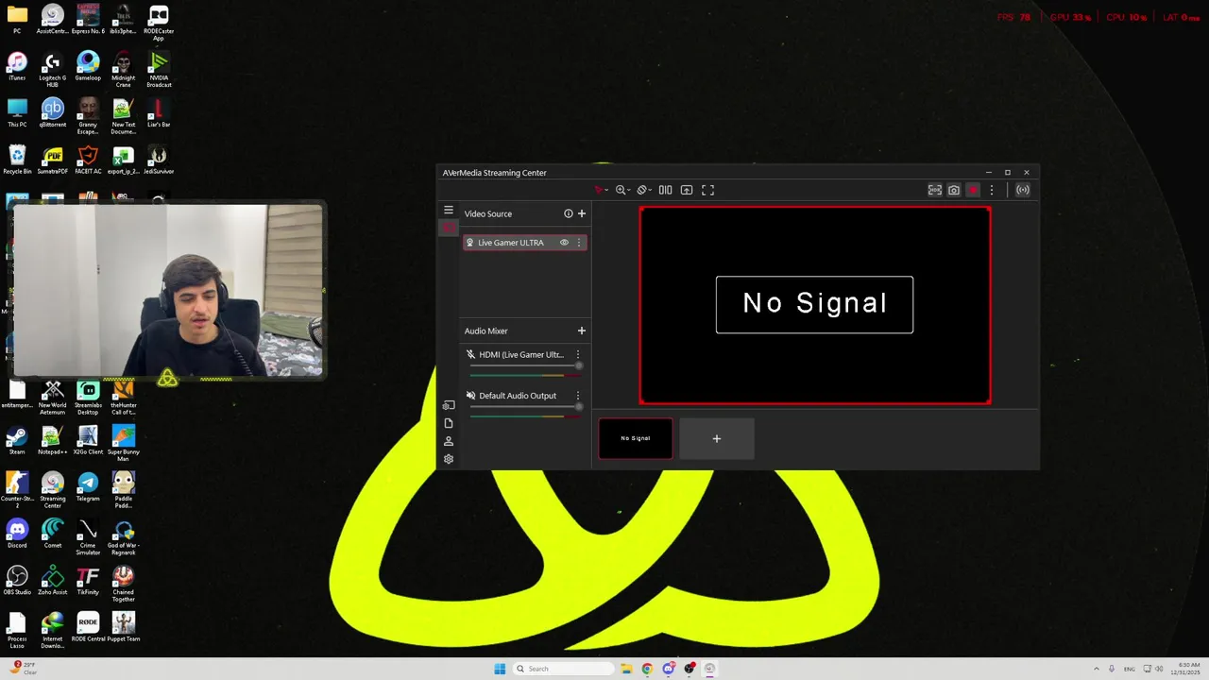This screenshot has height=680, width=1209.
Task: Open Default Audio Output options menu
Action: click(x=578, y=396)
